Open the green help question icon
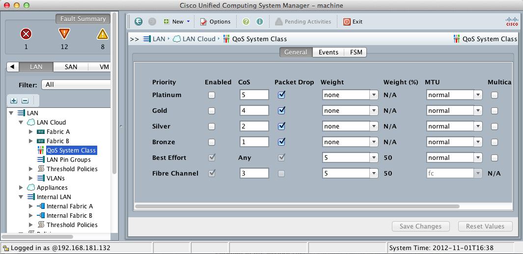 coord(246,22)
